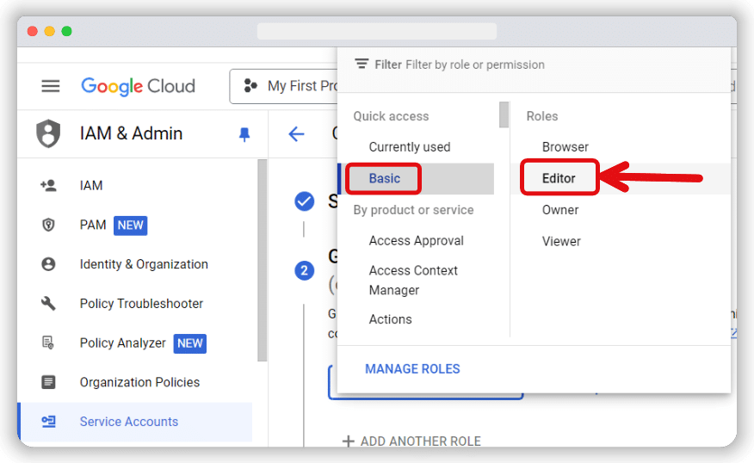Click the completed step checkmark icon
Image resolution: width=754 pixels, height=463 pixels.
[305, 201]
